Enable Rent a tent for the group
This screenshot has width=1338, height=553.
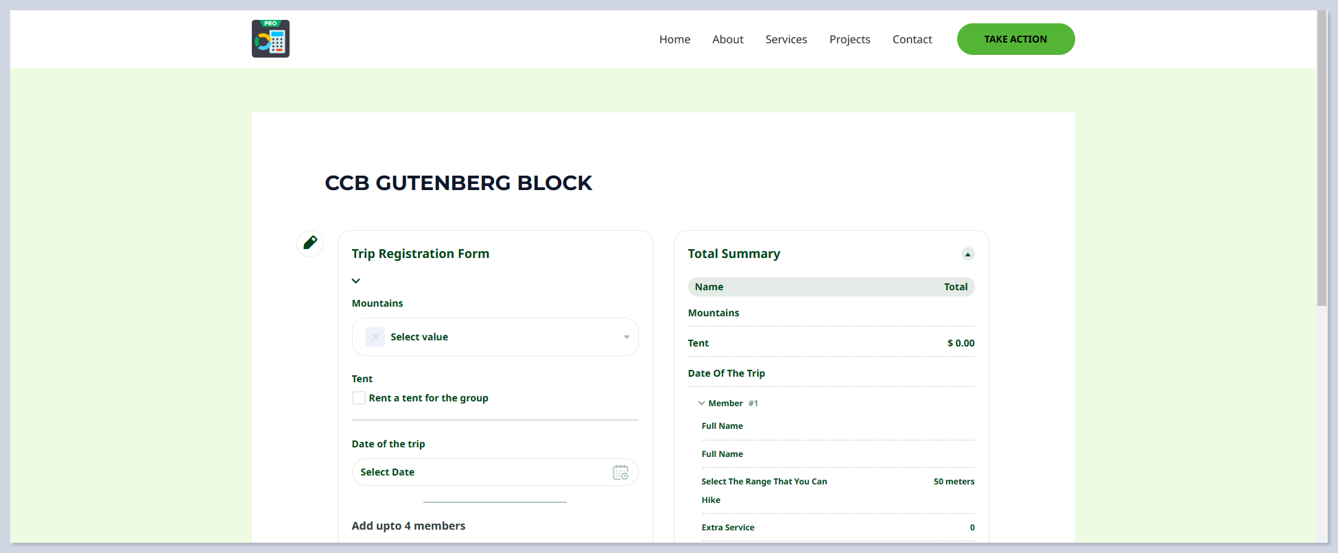359,398
